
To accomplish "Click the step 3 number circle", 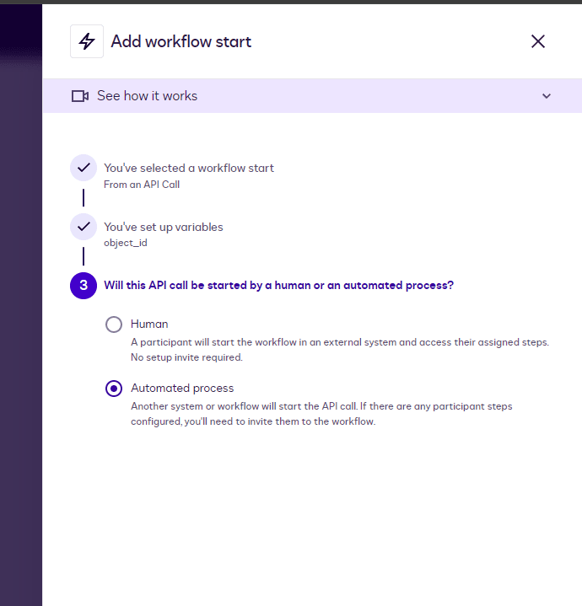I will click(x=84, y=286).
